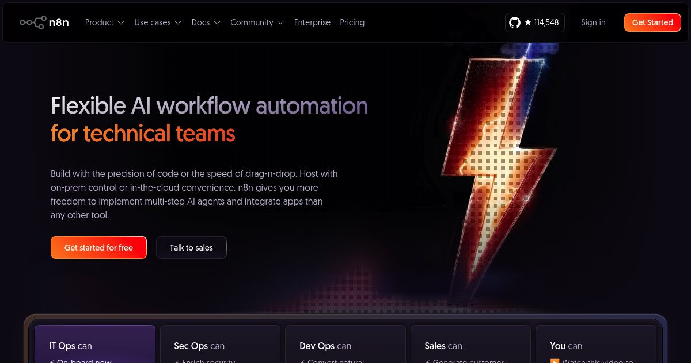Expand the Use cases dropdown

158,22
